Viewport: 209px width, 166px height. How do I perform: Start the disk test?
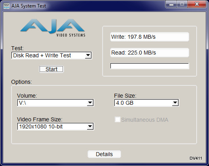point(51,69)
